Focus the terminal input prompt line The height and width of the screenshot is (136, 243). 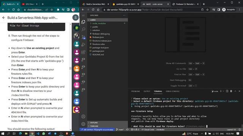(170, 126)
